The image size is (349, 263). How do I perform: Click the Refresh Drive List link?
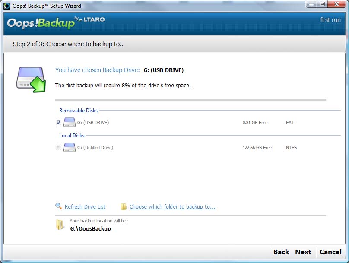(x=85, y=207)
